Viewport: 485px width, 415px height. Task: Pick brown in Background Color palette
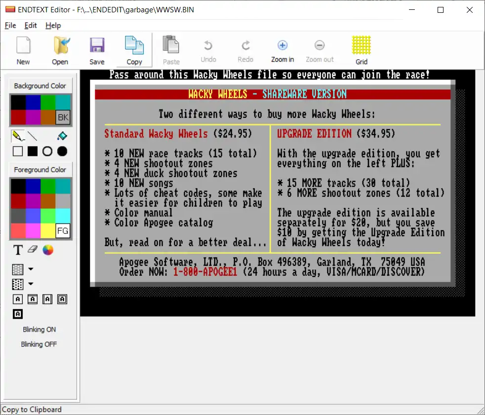(x=48, y=117)
